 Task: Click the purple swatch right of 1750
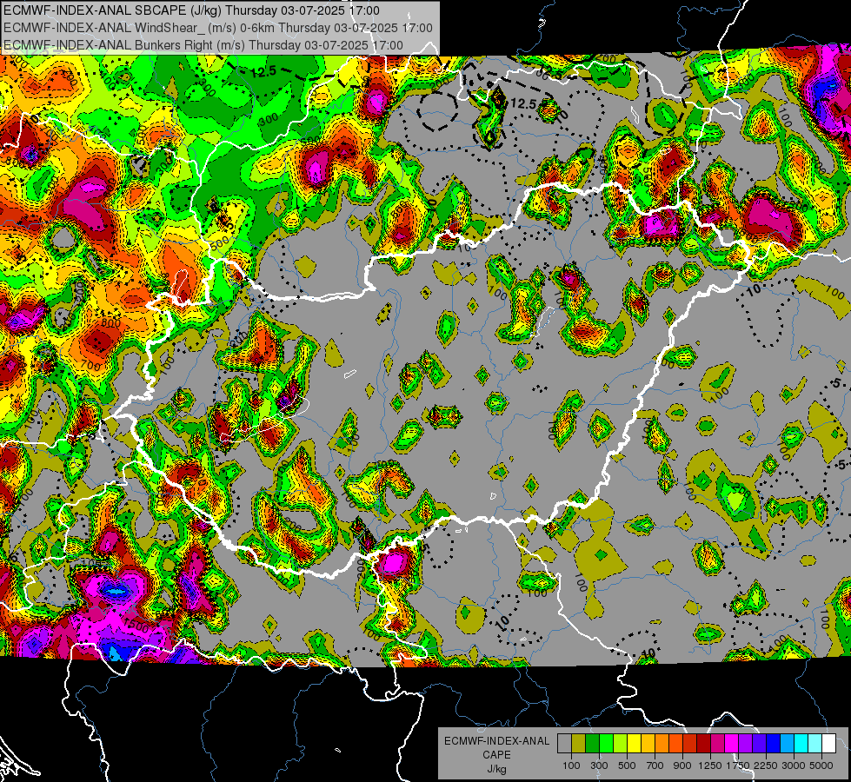tap(746, 743)
